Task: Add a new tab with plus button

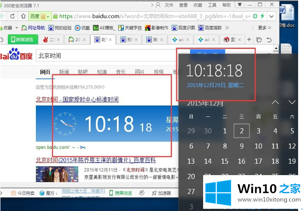Action: pos(249,40)
